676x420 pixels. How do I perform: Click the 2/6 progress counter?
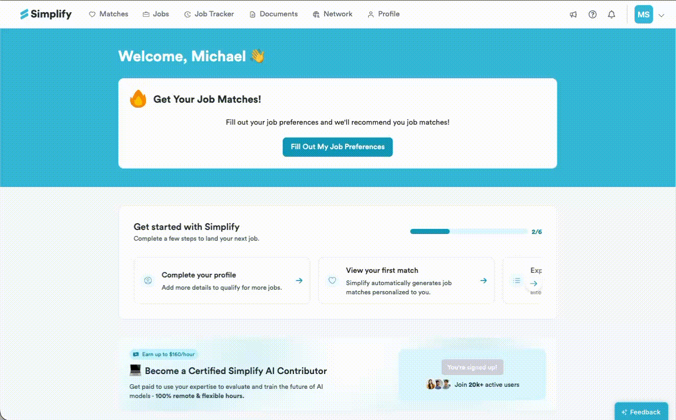pos(536,232)
